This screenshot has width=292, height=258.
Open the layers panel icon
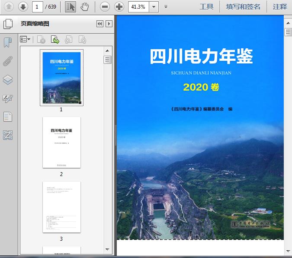pos(8,80)
